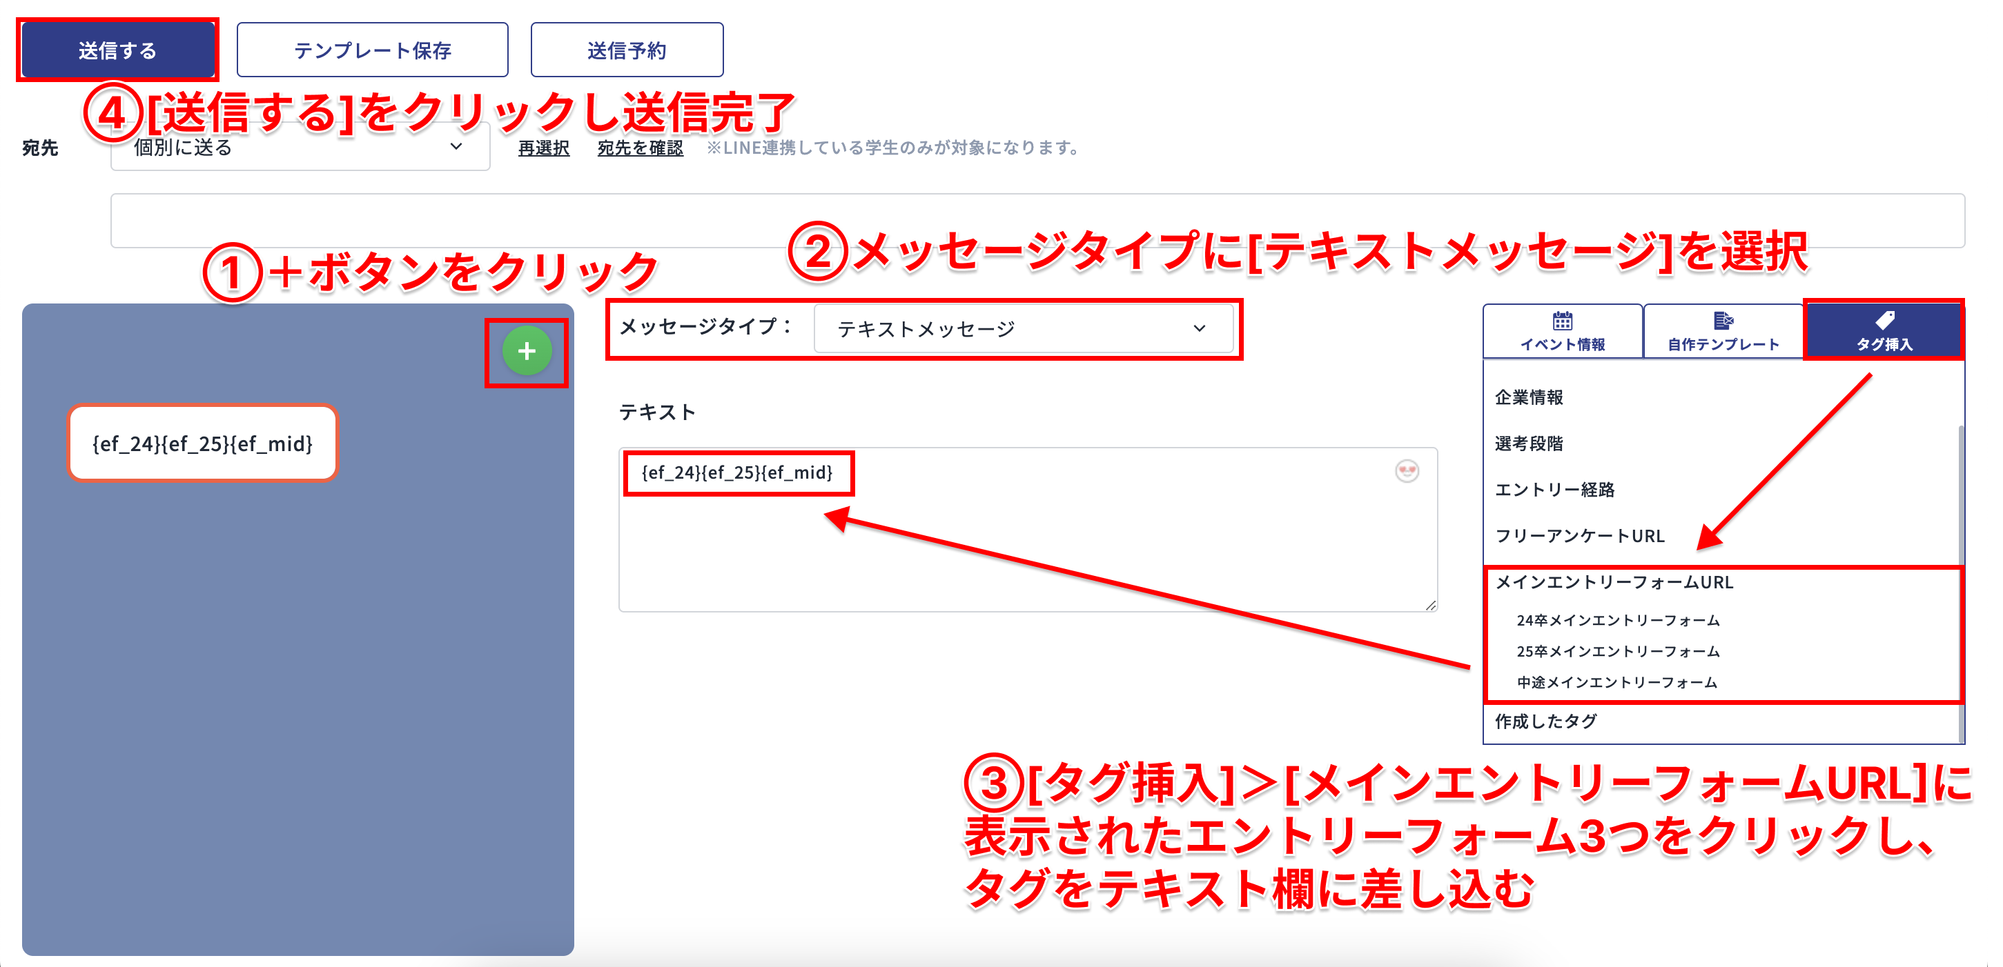Select フリーアンケートURL in the tag list
Viewport: 2003px width, 967px height.
1579,536
